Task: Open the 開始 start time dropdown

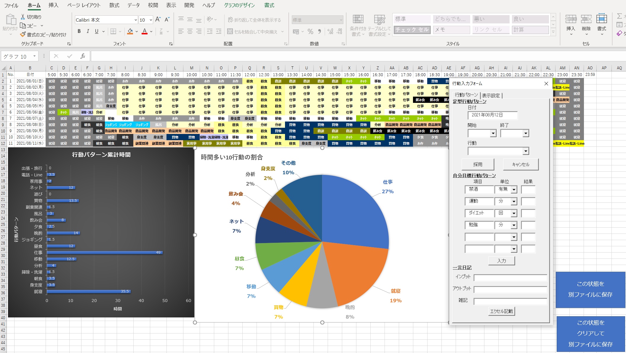Action: coord(493,133)
